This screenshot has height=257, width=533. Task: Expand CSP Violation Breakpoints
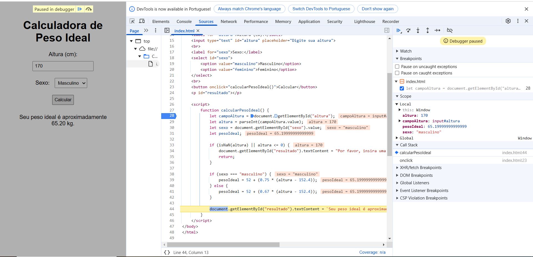tap(397, 198)
